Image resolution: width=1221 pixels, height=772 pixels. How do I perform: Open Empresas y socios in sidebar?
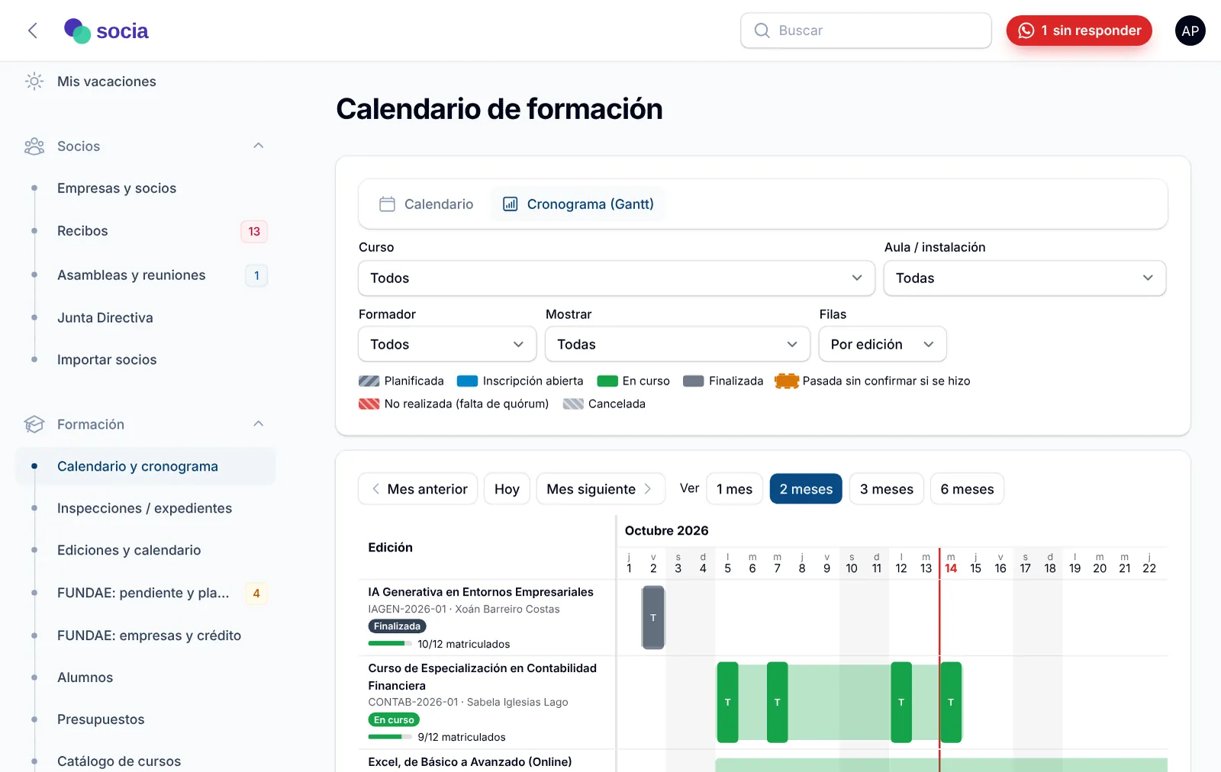pos(117,188)
